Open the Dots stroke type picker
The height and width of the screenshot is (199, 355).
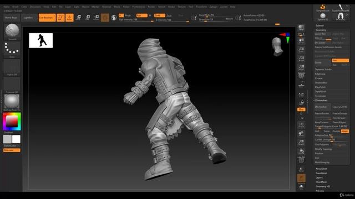pos(12,49)
